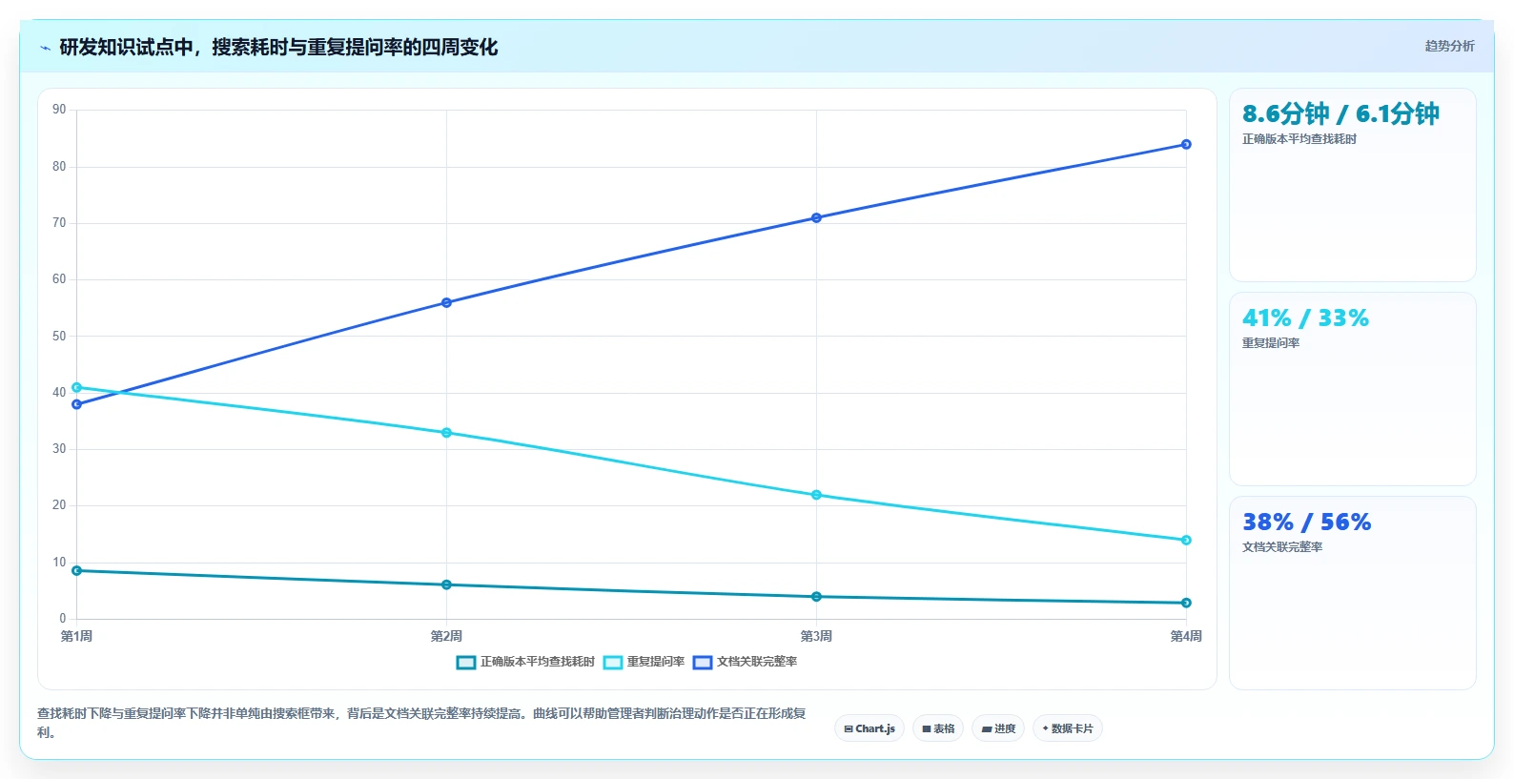Image resolution: width=1514 pixels, height=779 pixels.
Task: Select 正确版本平均查找耗时 point at 第1周
Action: coord(76,570)
